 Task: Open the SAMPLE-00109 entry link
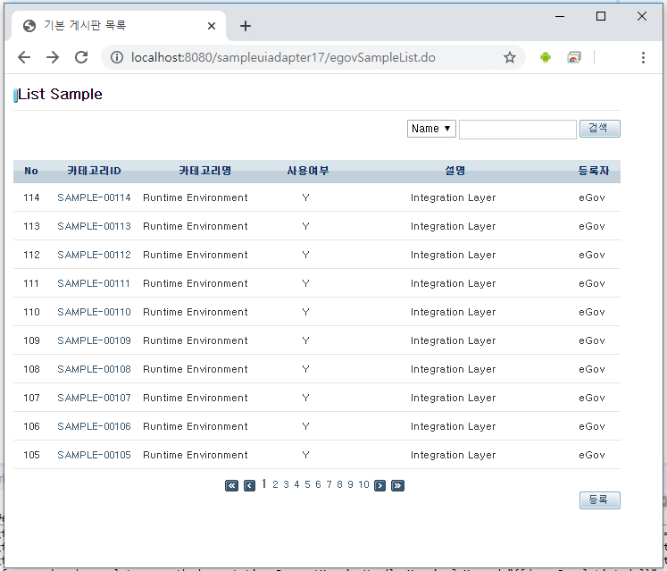click(x=94, y=340)
